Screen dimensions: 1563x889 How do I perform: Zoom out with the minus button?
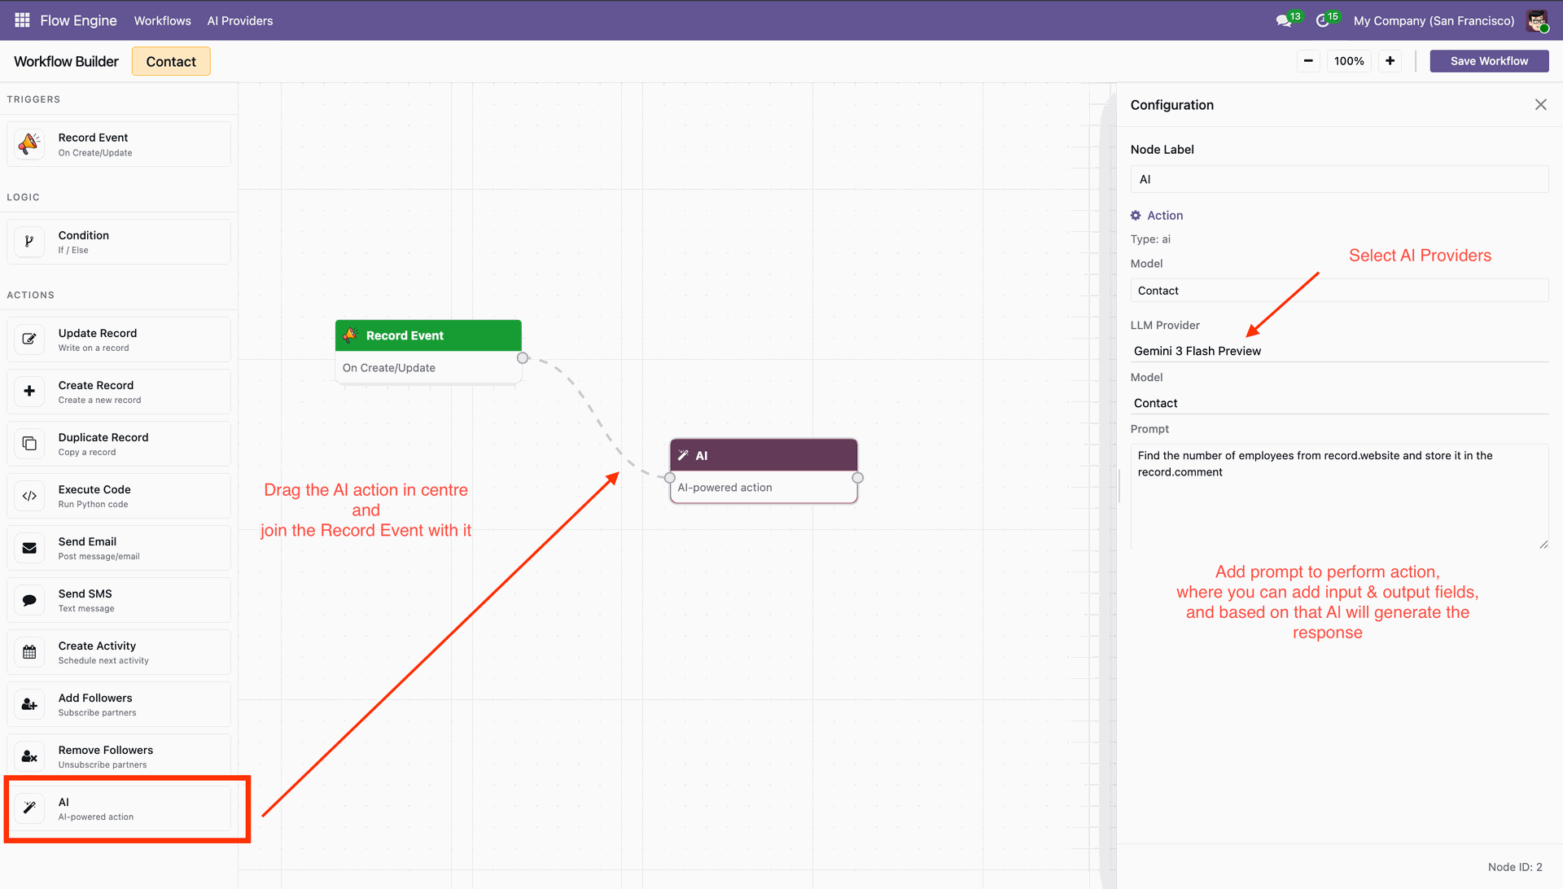point(1307,61)
